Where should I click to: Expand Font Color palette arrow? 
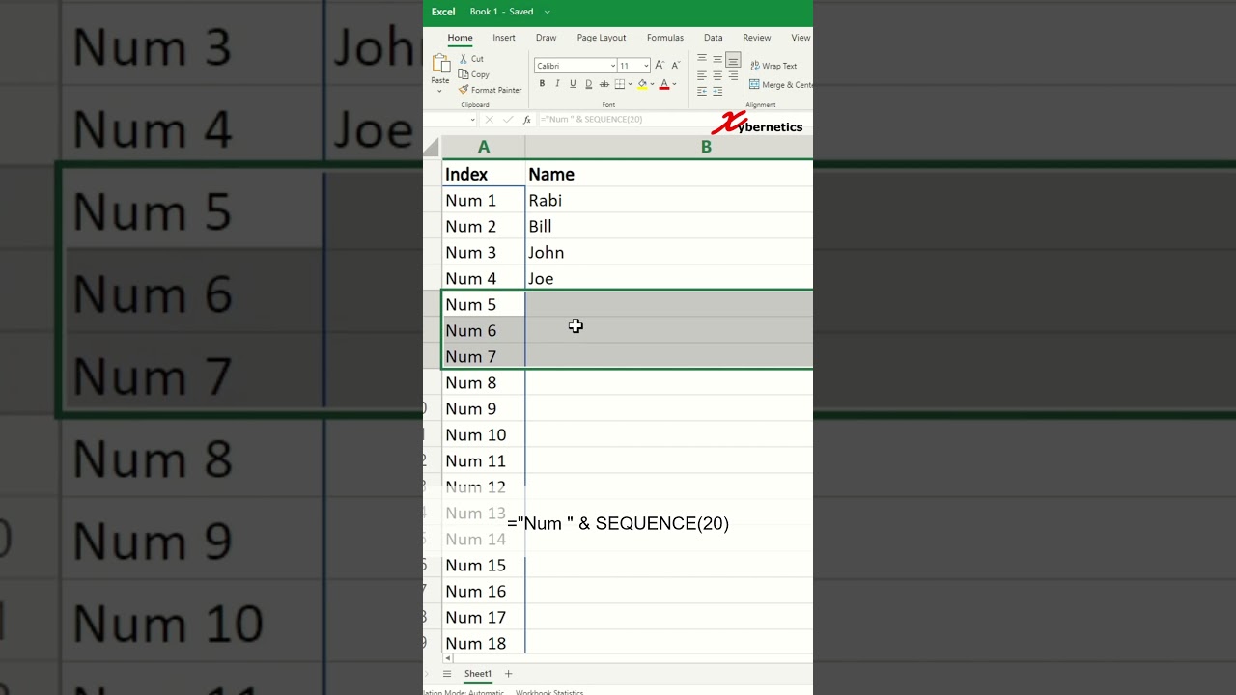pyautogui.click(x=674, y=84)
